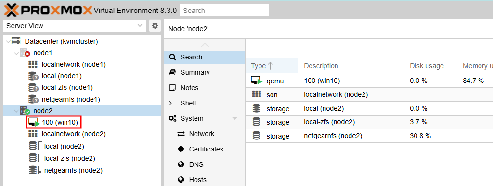The width and height of the screenshot is (493, 186).
Task: Select local (node2) in the tree
Action: click(64, 146)
